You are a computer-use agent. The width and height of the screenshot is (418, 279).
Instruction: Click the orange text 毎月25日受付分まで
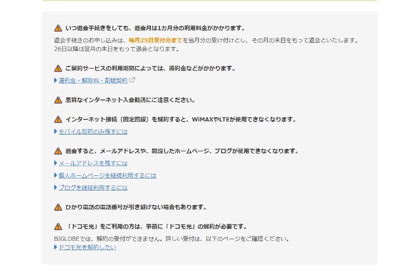pyautogui.click(x=155, y=40)
